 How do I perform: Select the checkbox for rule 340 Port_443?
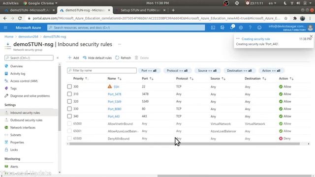(69, 116)
